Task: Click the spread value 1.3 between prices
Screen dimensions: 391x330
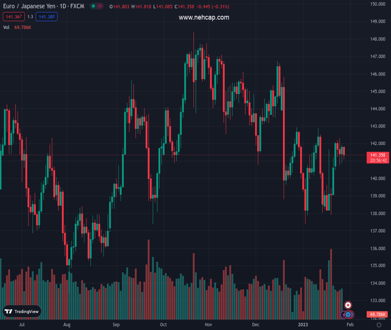Action: [x=30, y=17]
